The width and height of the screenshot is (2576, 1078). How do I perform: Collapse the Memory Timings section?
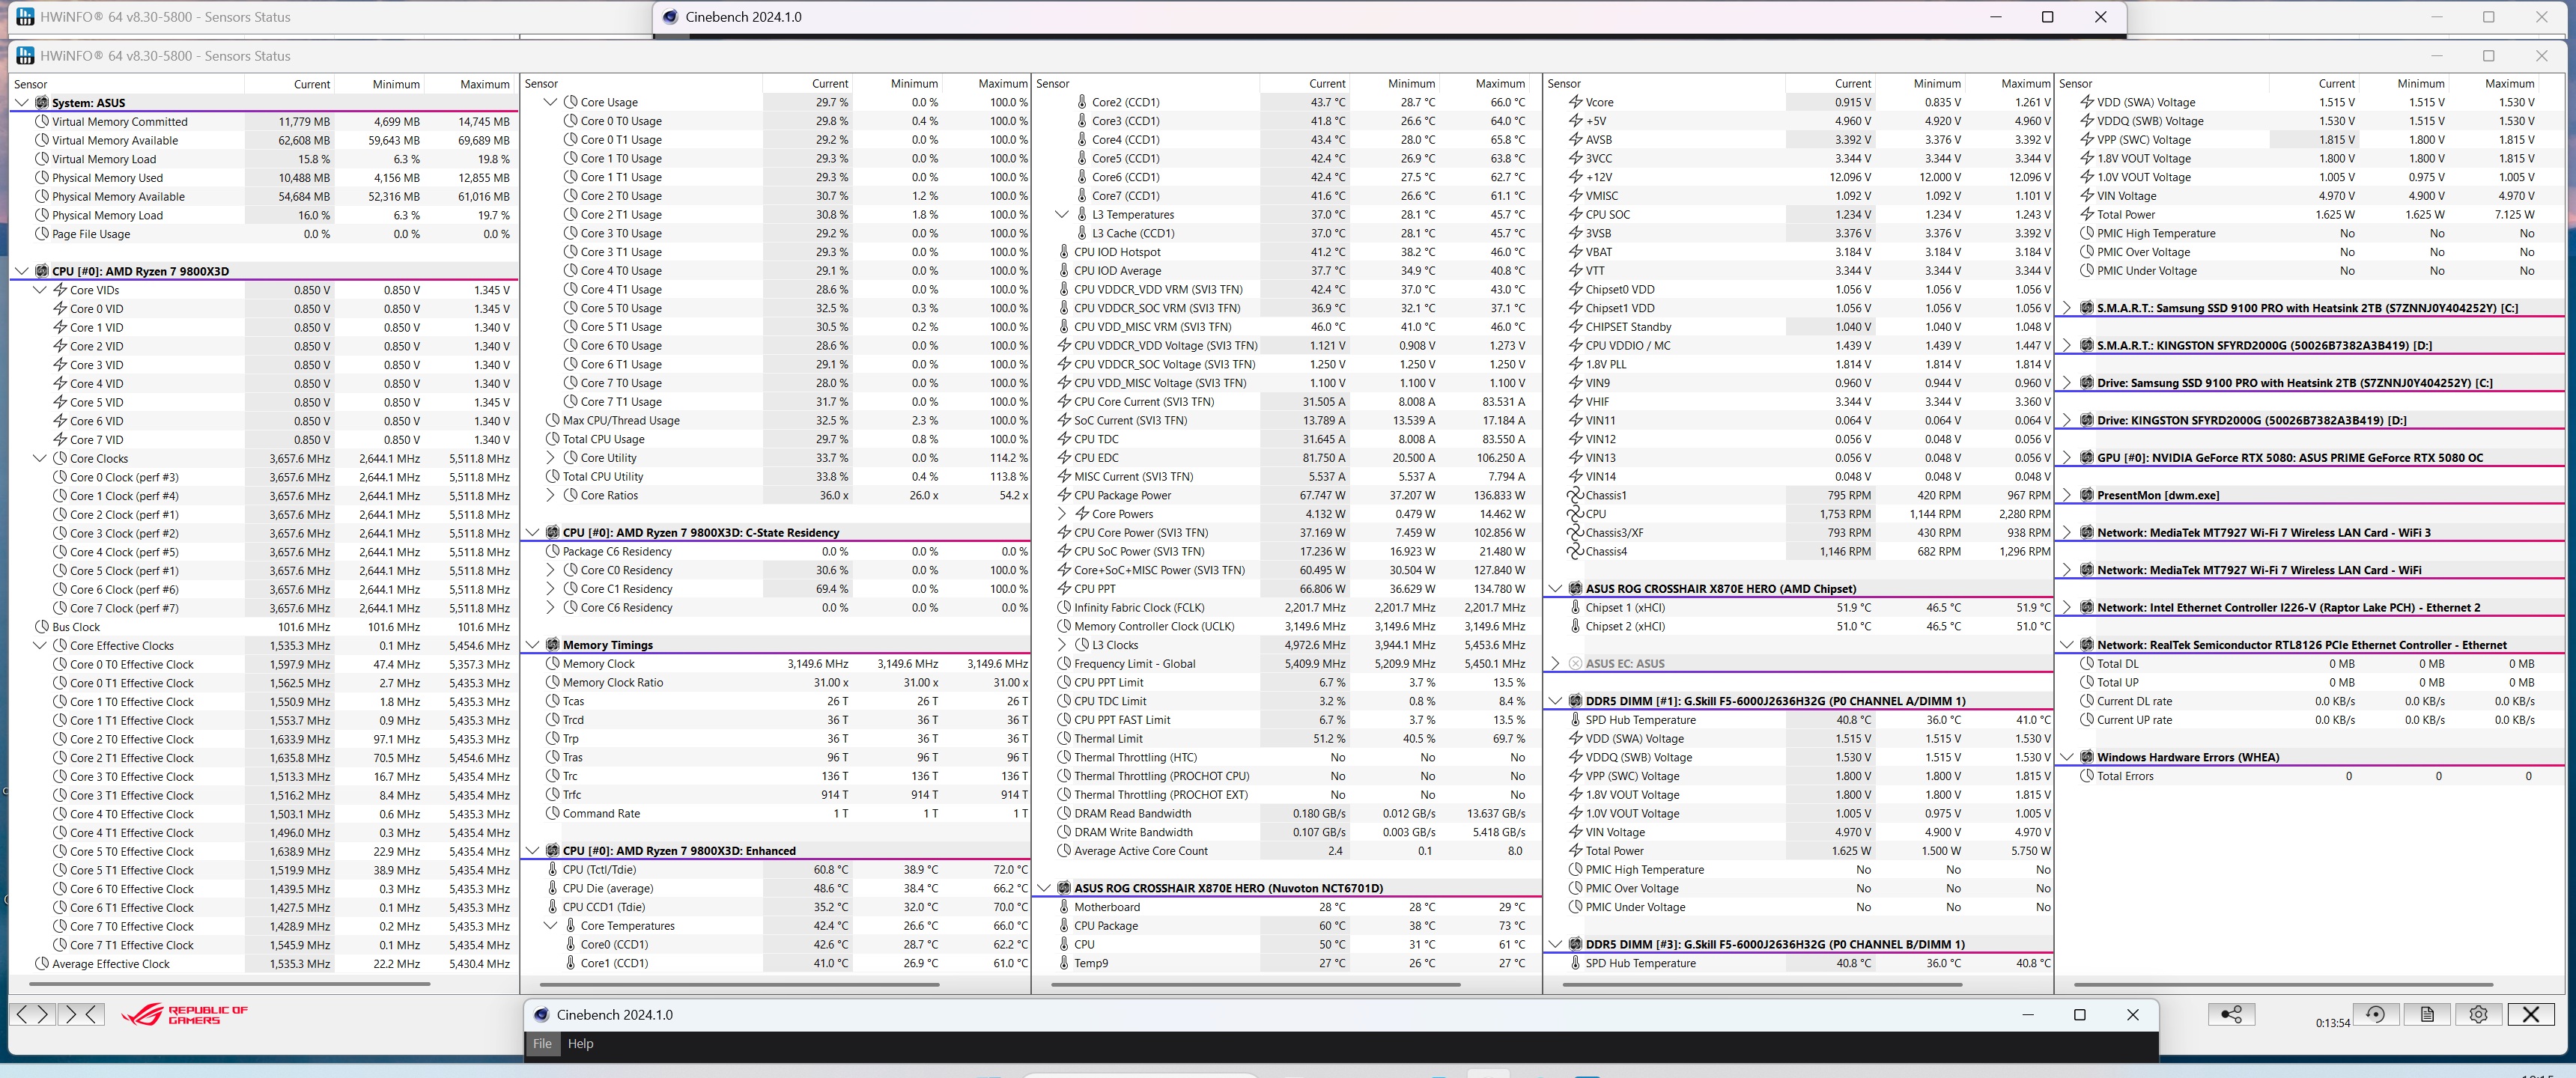click(x=533, y=645)
